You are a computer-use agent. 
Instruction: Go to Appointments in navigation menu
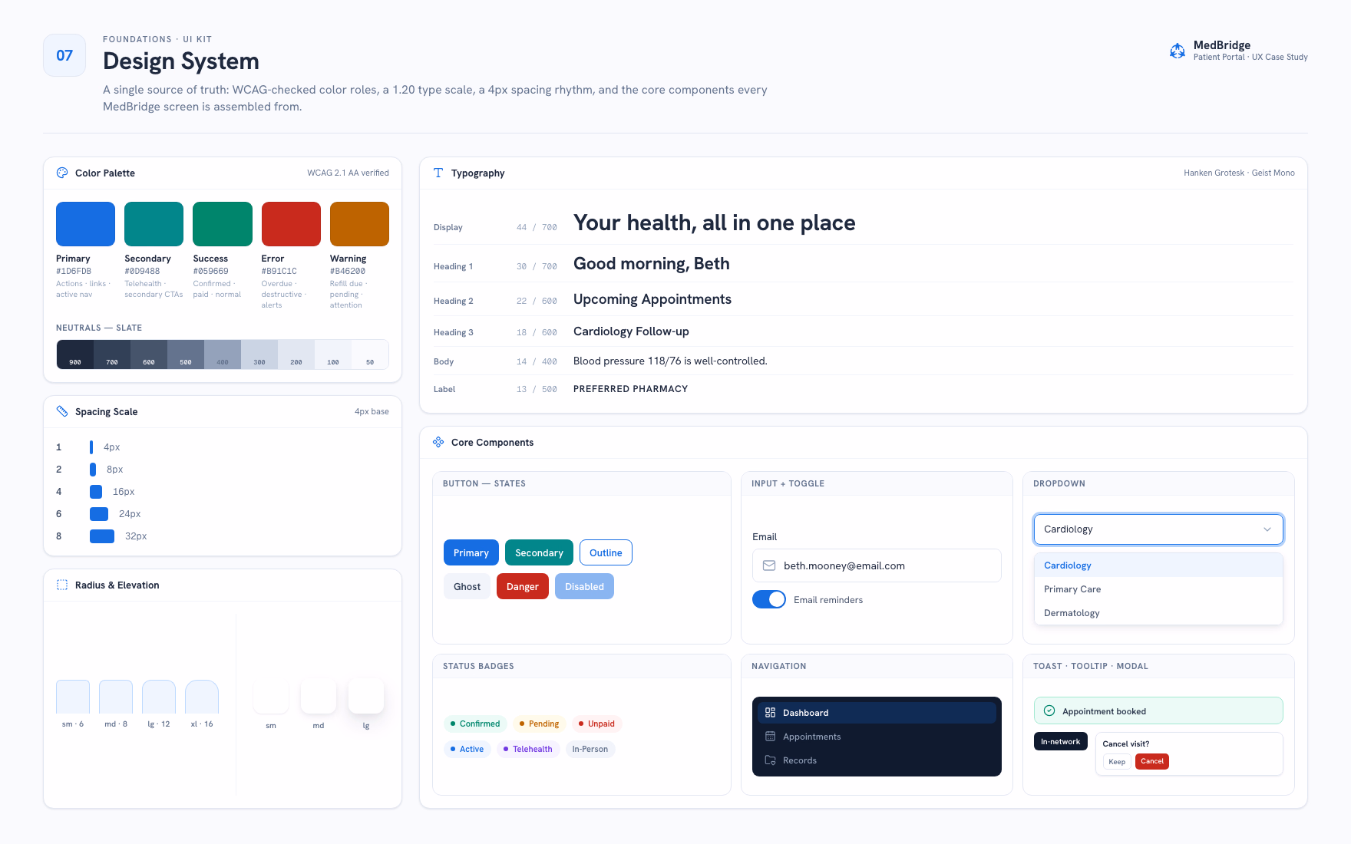[877, 737]
